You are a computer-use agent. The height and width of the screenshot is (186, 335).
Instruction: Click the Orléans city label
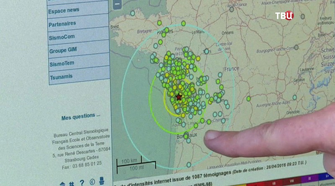227,33
